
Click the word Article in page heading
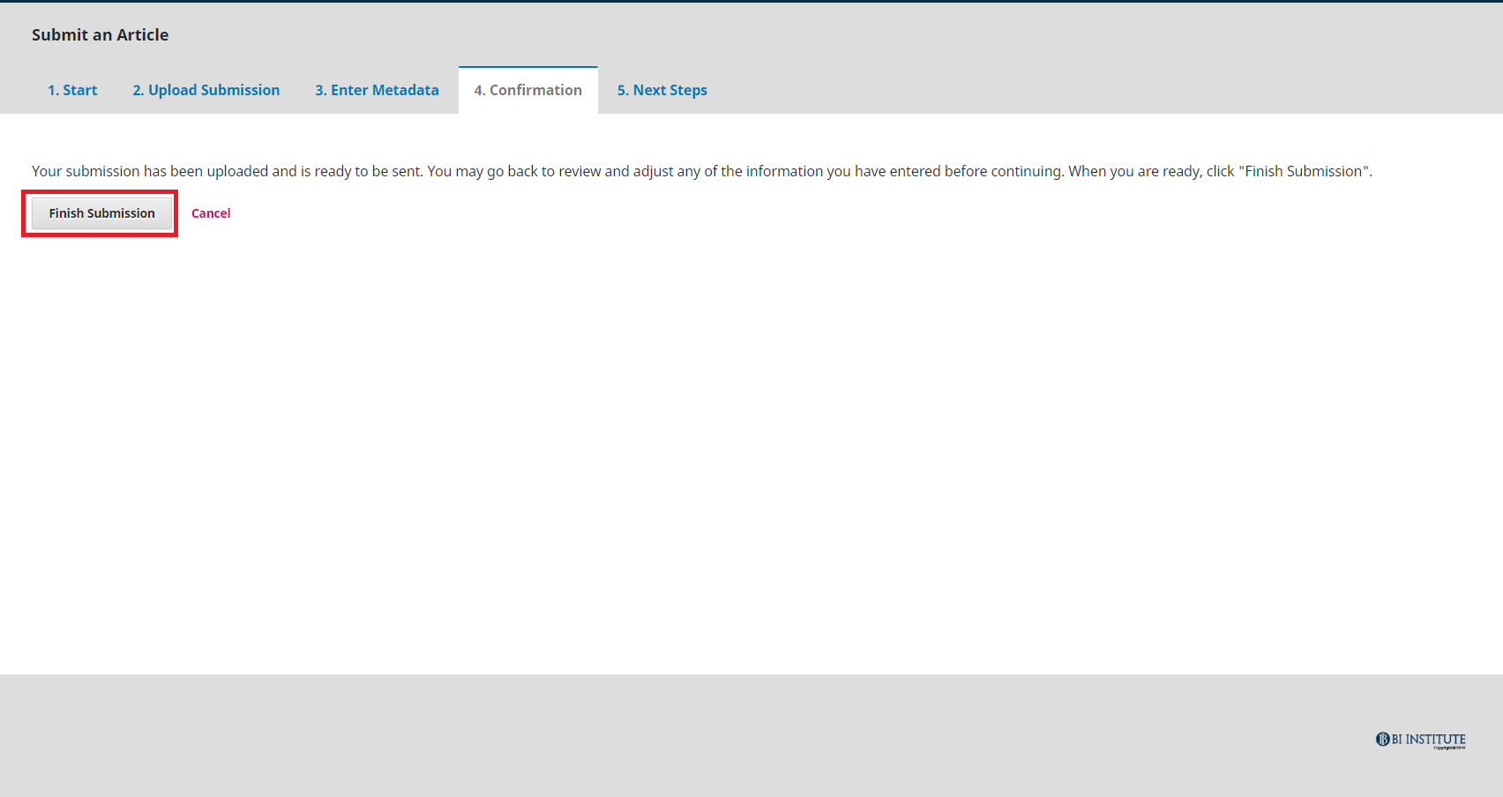142,35
